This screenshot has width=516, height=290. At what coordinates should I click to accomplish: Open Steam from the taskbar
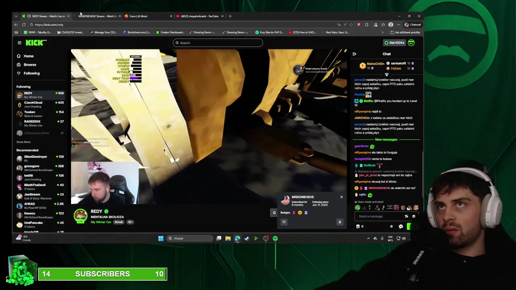pos(247,238)
